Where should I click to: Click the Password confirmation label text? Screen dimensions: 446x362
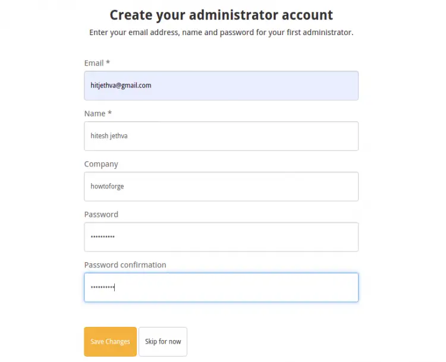(x=125, y=265)
